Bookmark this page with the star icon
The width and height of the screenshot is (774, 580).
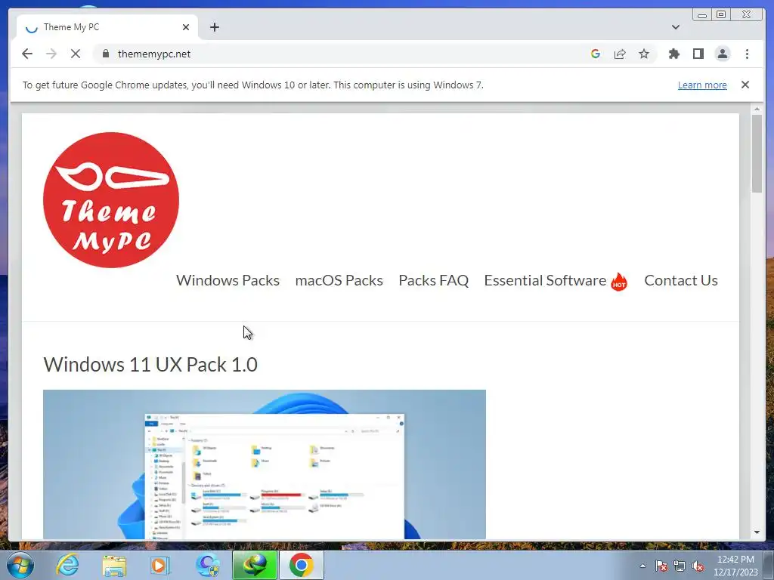point(644,54)
